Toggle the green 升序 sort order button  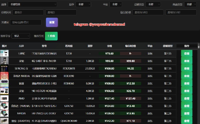pos(51,36)
